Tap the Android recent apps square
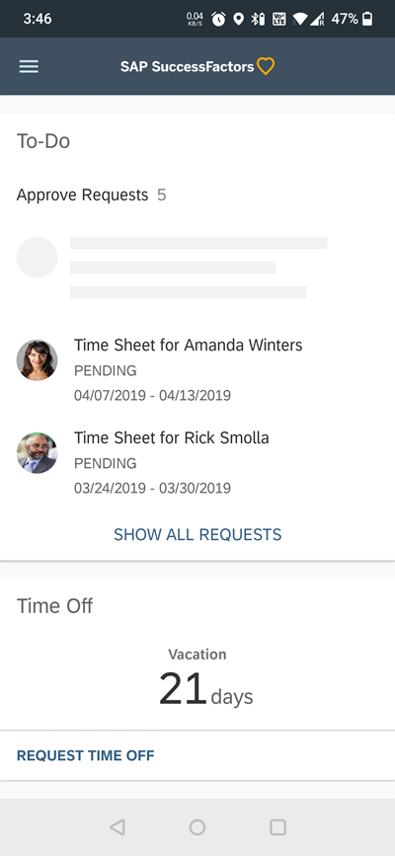 (x=277, y=827)
